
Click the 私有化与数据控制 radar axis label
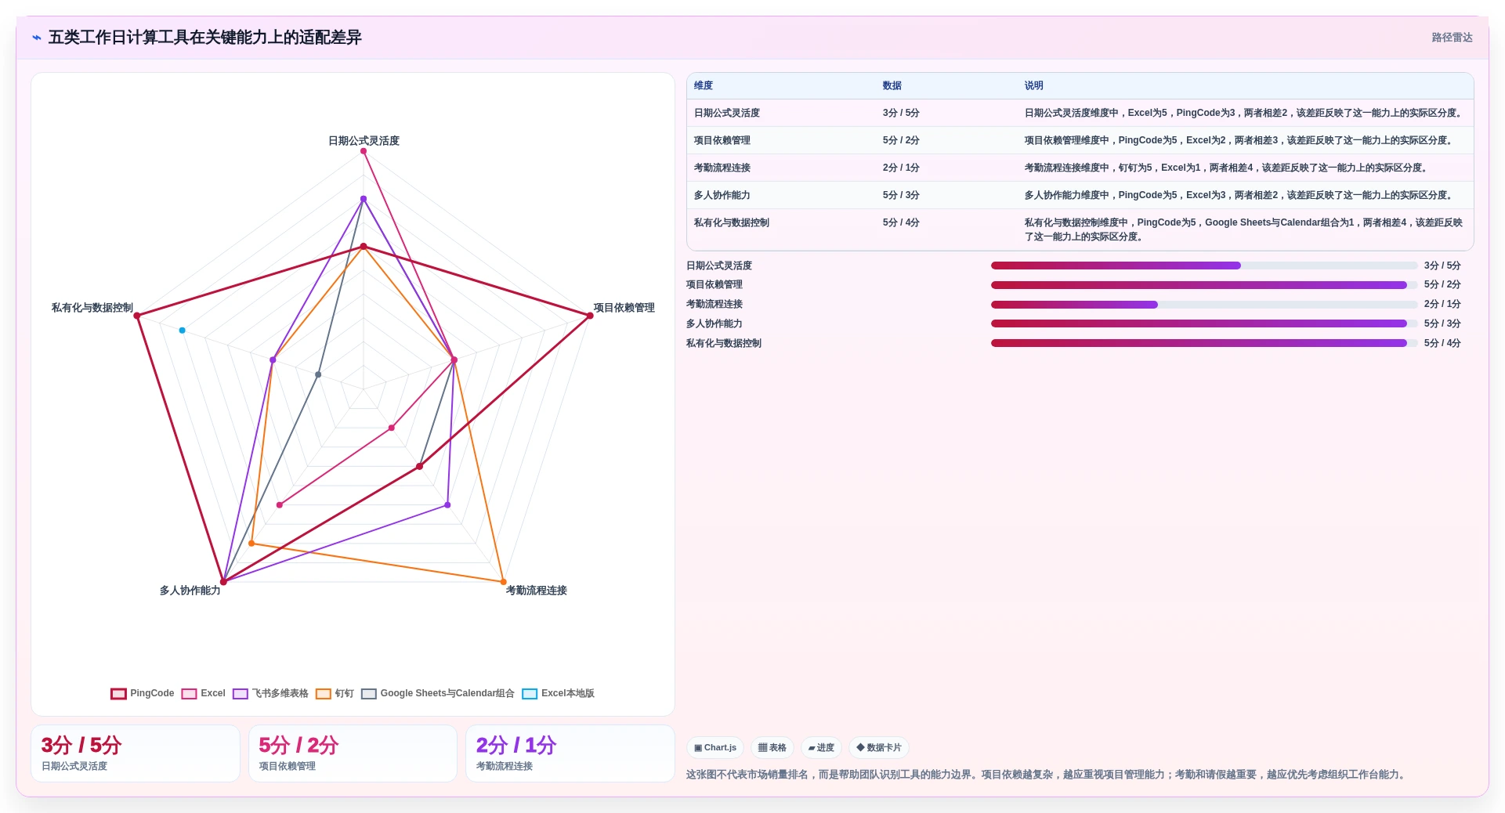point(92,308)
